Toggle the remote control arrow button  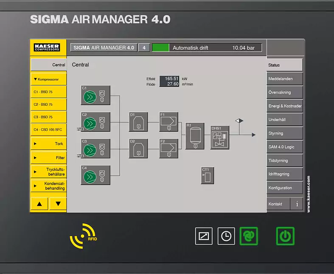[x=204, y=236]
